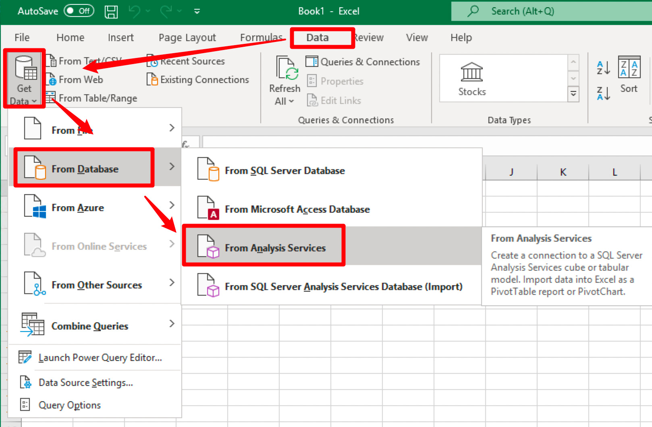
Task: Sort A to Z ascending icon
Action: point(603,68)
